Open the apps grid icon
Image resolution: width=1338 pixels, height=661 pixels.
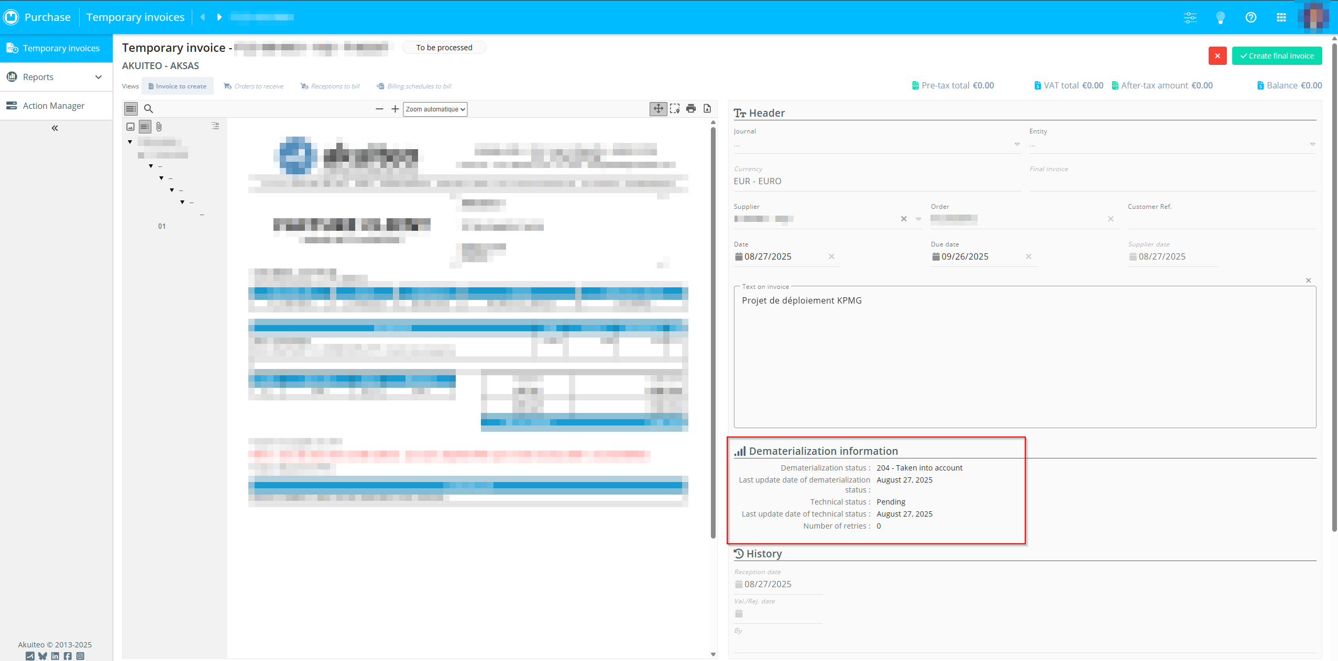[x=1281, y=17]
